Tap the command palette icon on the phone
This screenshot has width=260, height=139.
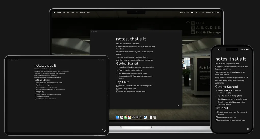pos(248,129)
